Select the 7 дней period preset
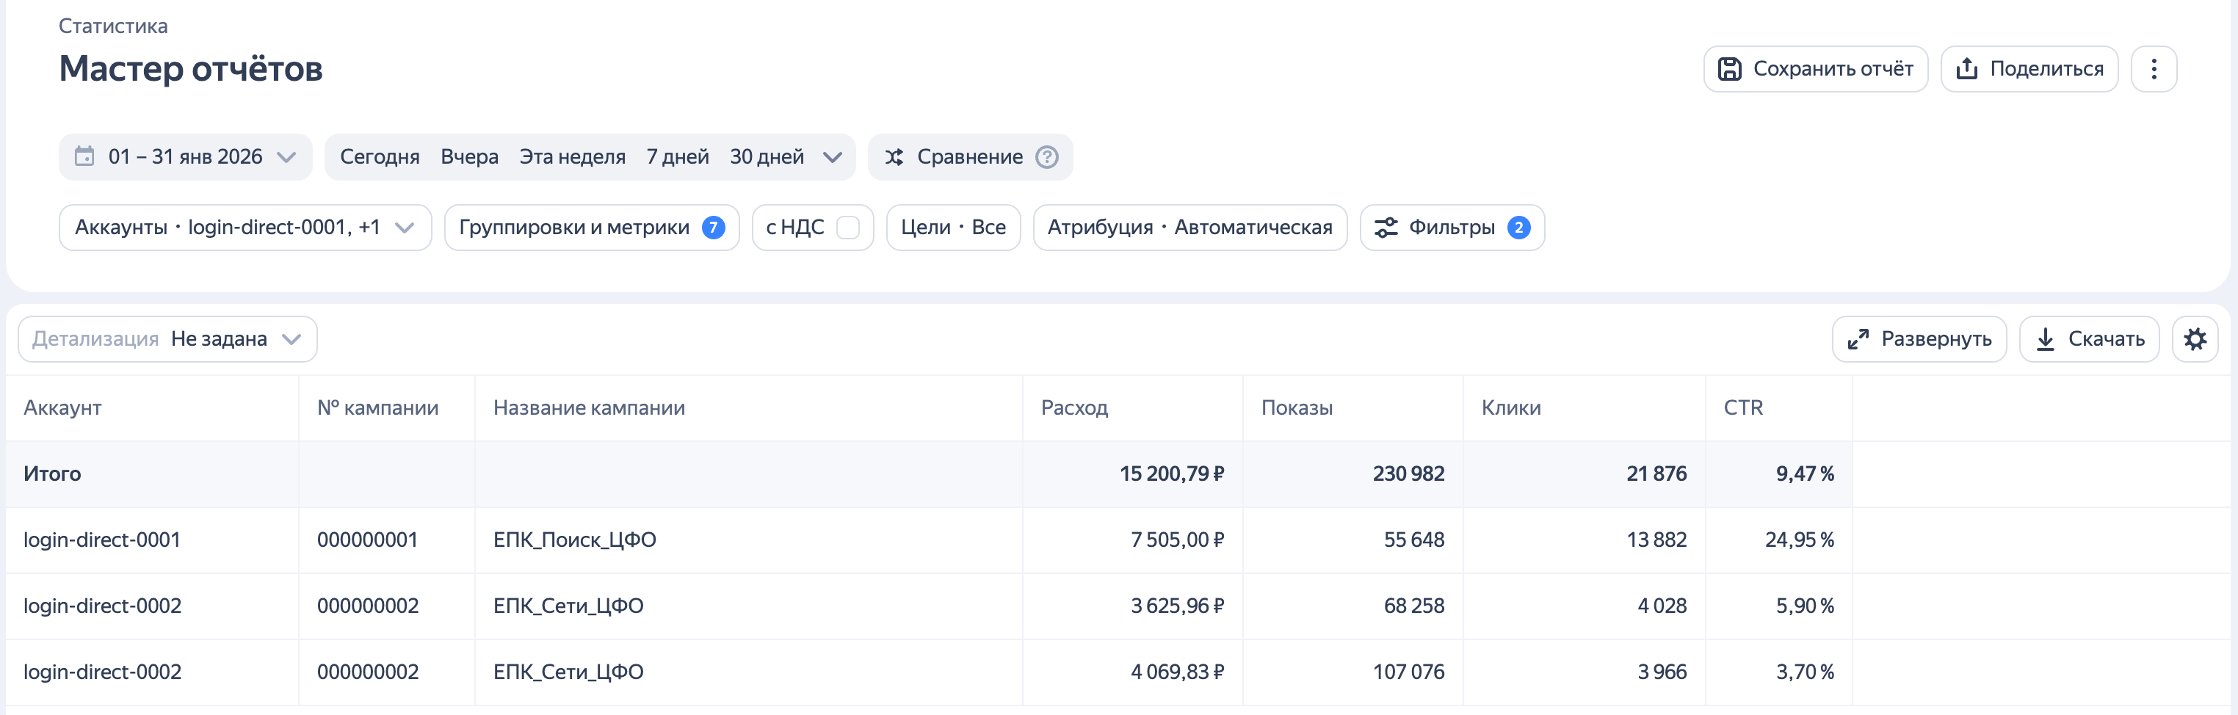 [x=678, y=157]
